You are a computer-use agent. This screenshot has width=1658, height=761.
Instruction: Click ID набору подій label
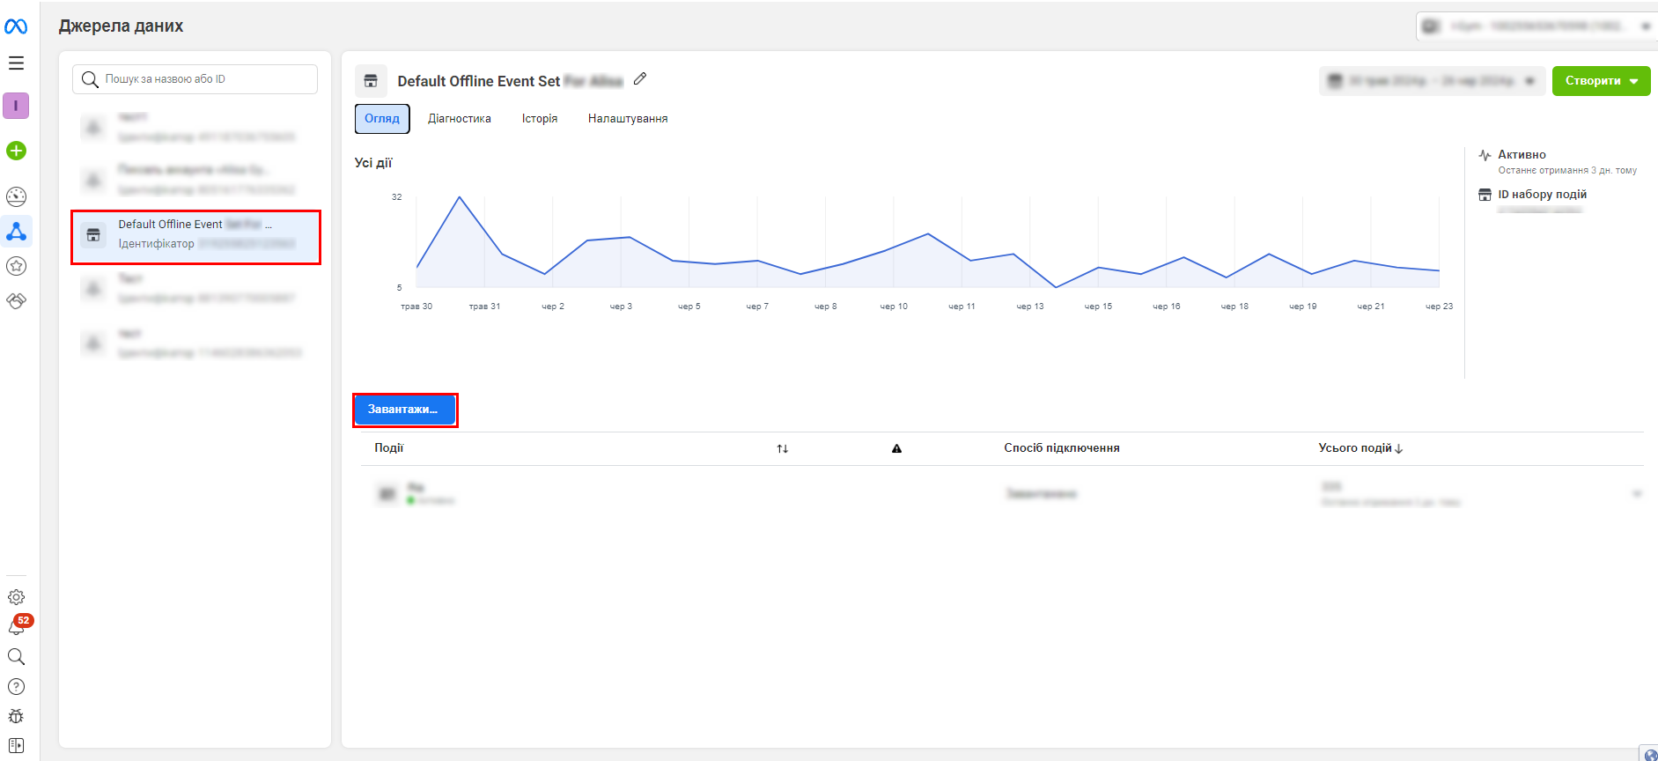[1542, 195]
